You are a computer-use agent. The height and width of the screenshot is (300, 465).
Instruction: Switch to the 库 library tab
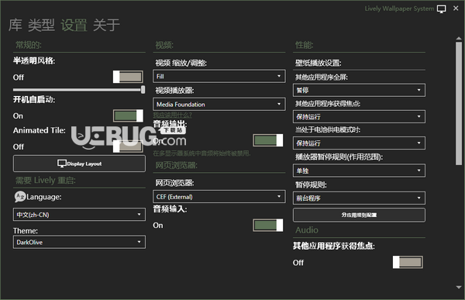coord(15,25)
